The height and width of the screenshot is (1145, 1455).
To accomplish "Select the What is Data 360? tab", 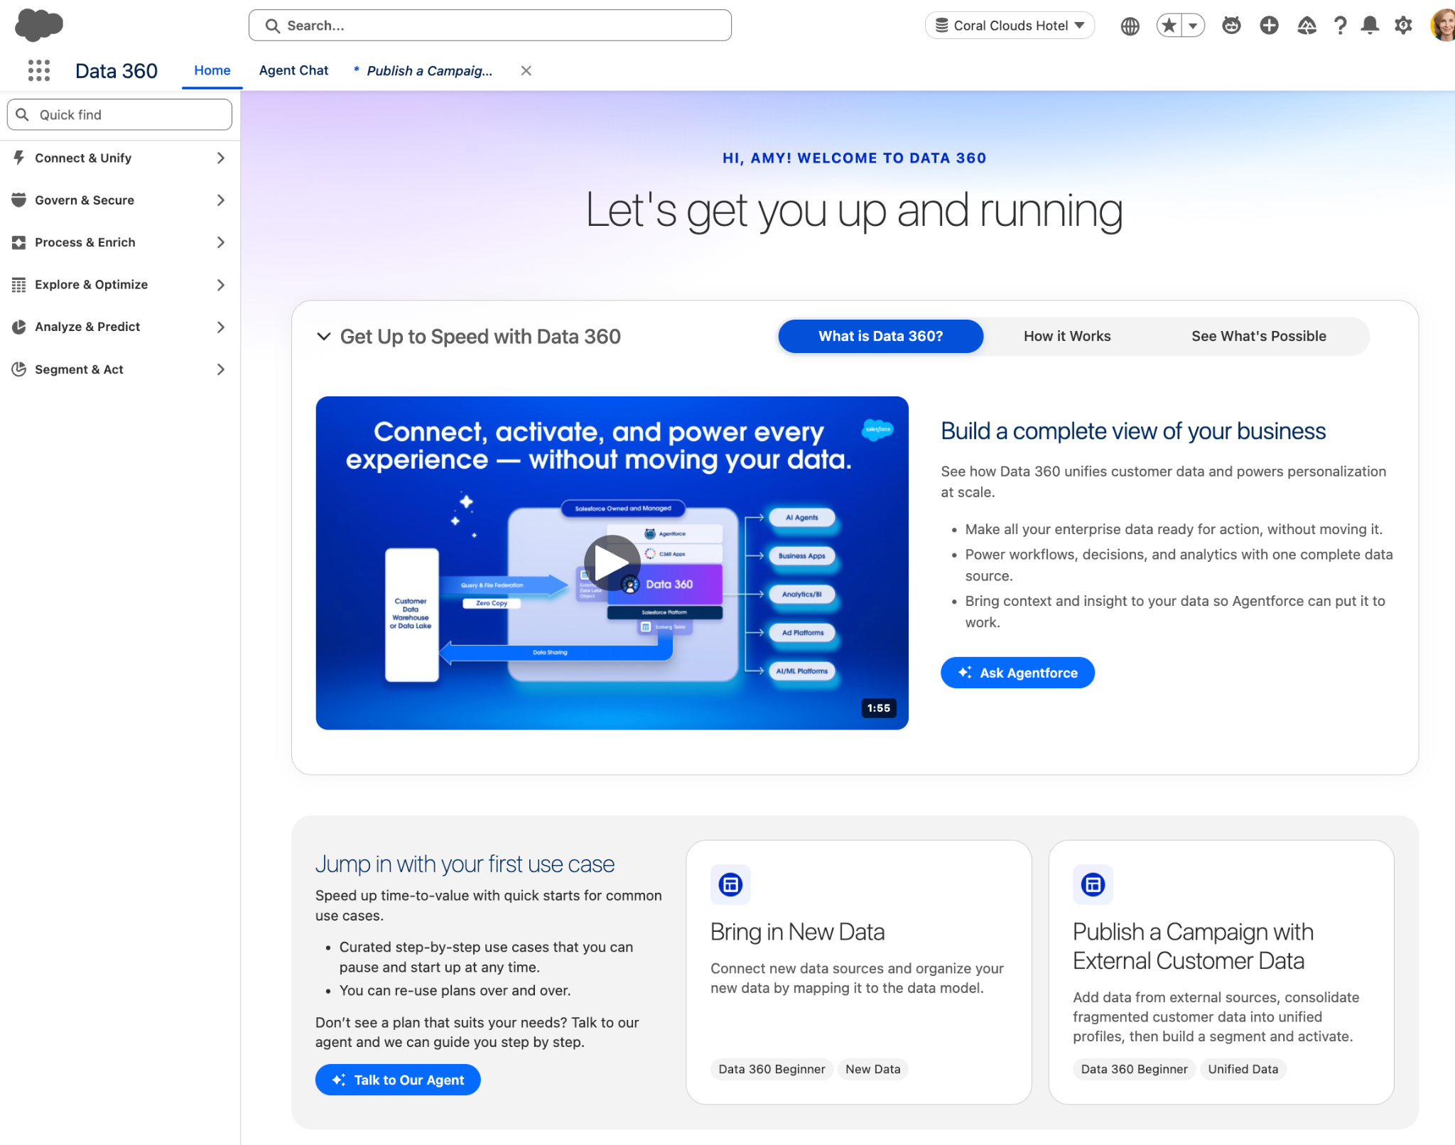I will (881, 336).
